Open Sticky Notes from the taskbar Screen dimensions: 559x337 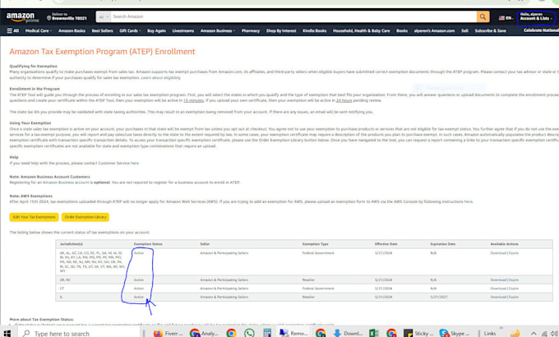point(419,334)
